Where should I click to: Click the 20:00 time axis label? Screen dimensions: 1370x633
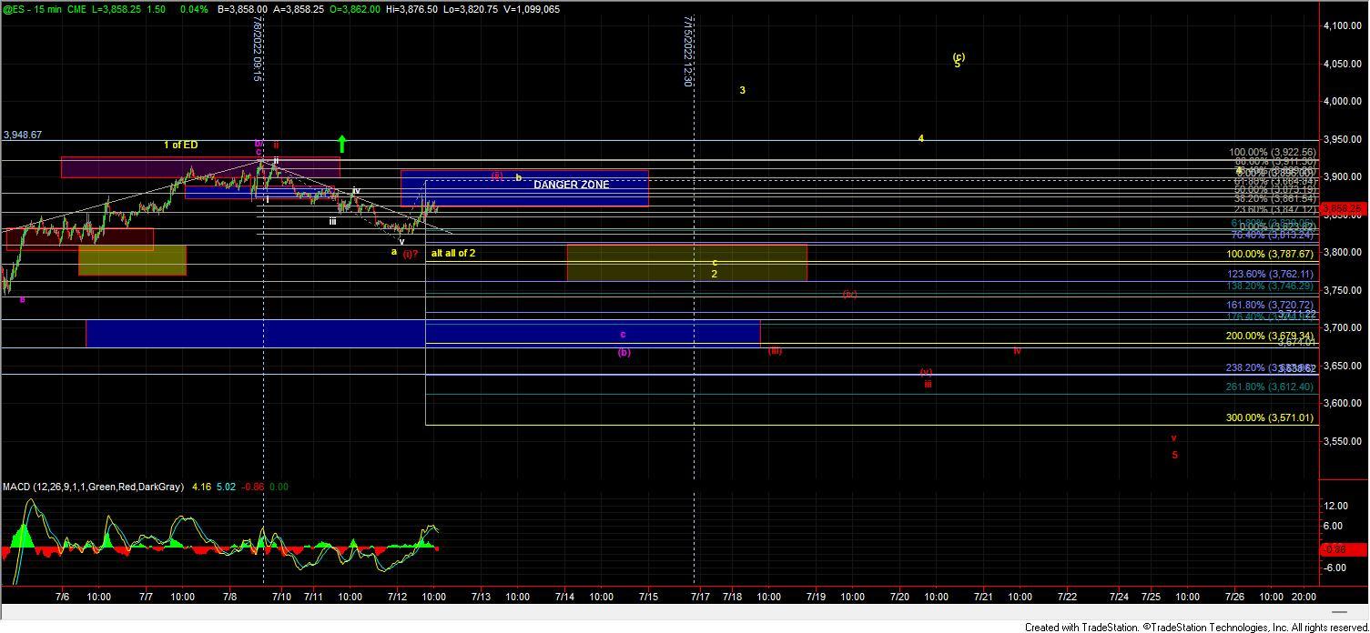(x=1304, y=598)
